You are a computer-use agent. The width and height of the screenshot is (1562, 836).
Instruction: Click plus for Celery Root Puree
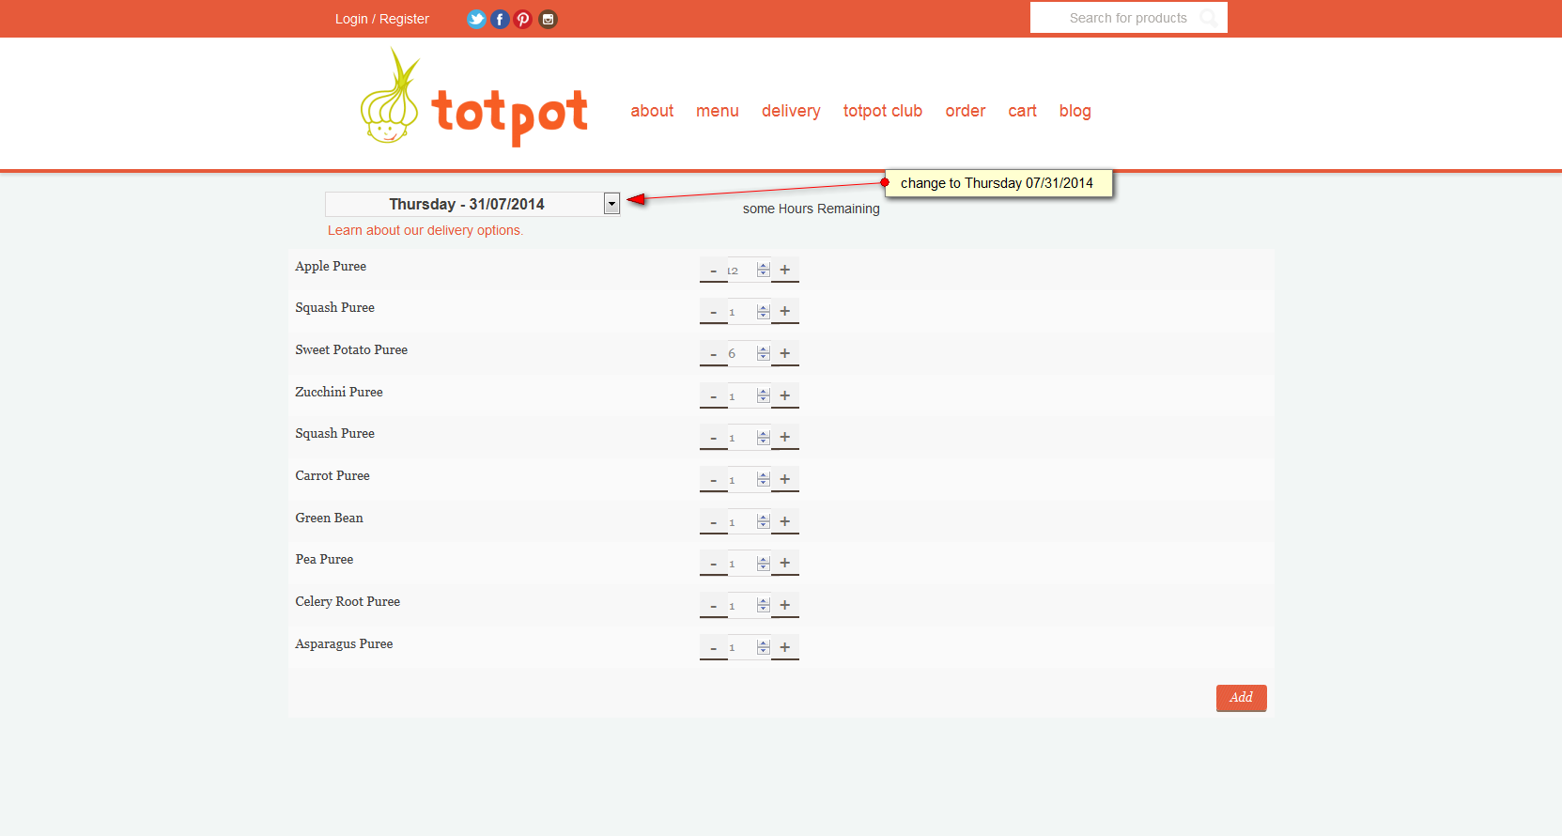[785, 606]
